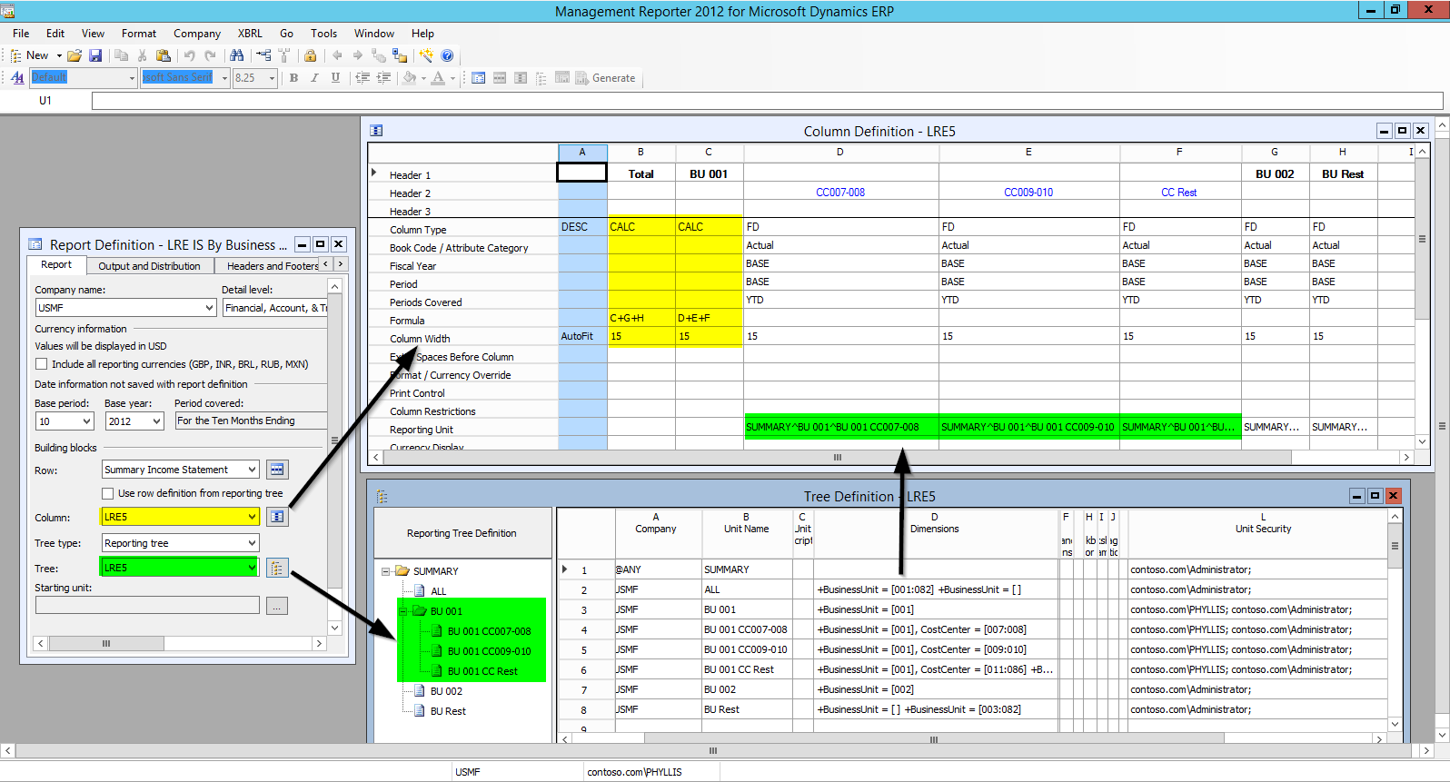Screen dimensions: 1450x782
Task: Enable Include all reporting currencies checkbox
Action: (42, 364)
